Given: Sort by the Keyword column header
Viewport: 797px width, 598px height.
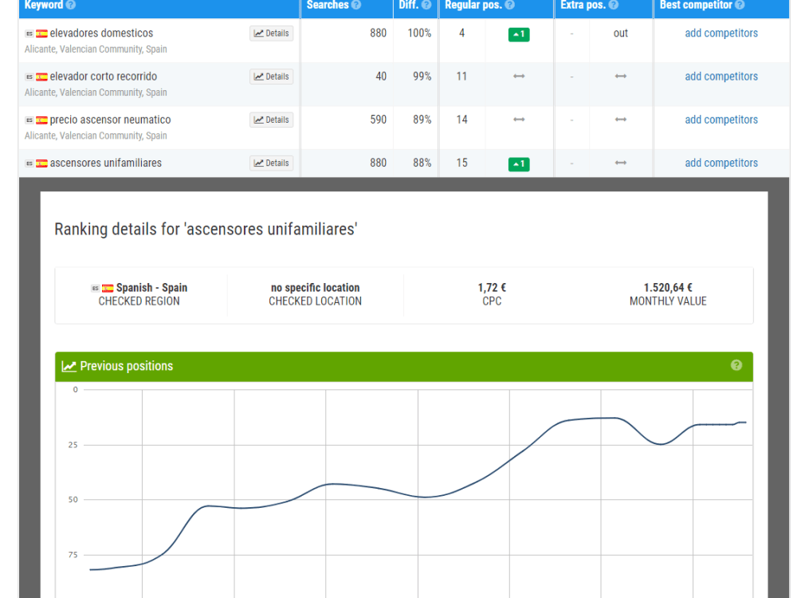Looking at the screenshot, I should pos(44,5).
